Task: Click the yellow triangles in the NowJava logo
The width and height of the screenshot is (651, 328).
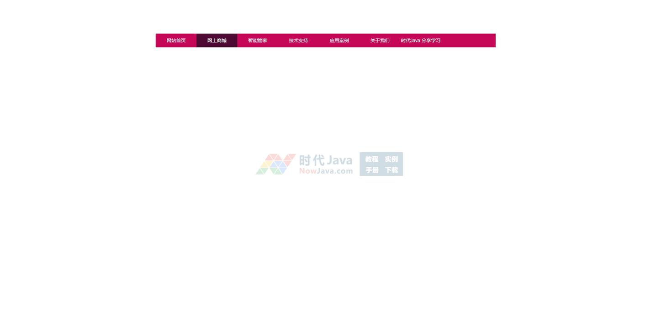Action: (266, 164)
